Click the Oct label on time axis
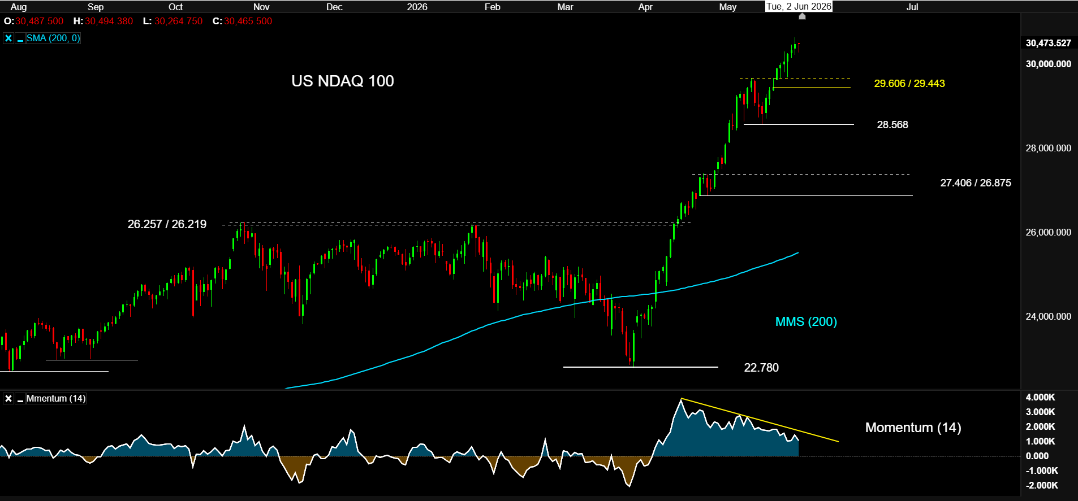This screenshot has width=1078, height=501. [x=176, y=7]
